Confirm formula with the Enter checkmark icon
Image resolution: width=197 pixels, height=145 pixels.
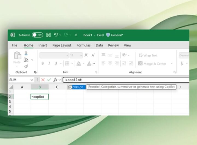coord(49,80)
